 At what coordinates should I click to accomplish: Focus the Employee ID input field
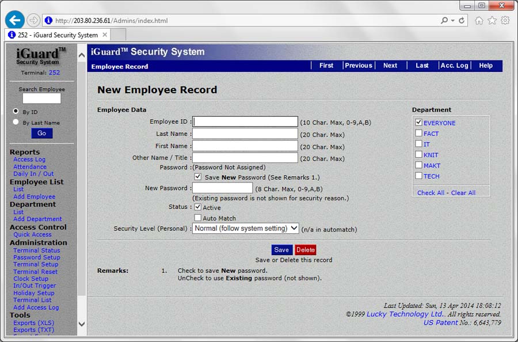(x=245, y=121)
